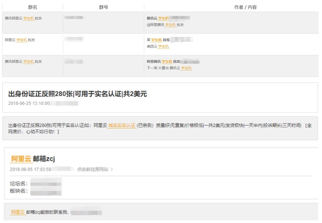The width and height of the screenshot is (322, 223).
Task: Click author text 买 学生机 找我
Action: pyautogui.click(x=158, y=40)
